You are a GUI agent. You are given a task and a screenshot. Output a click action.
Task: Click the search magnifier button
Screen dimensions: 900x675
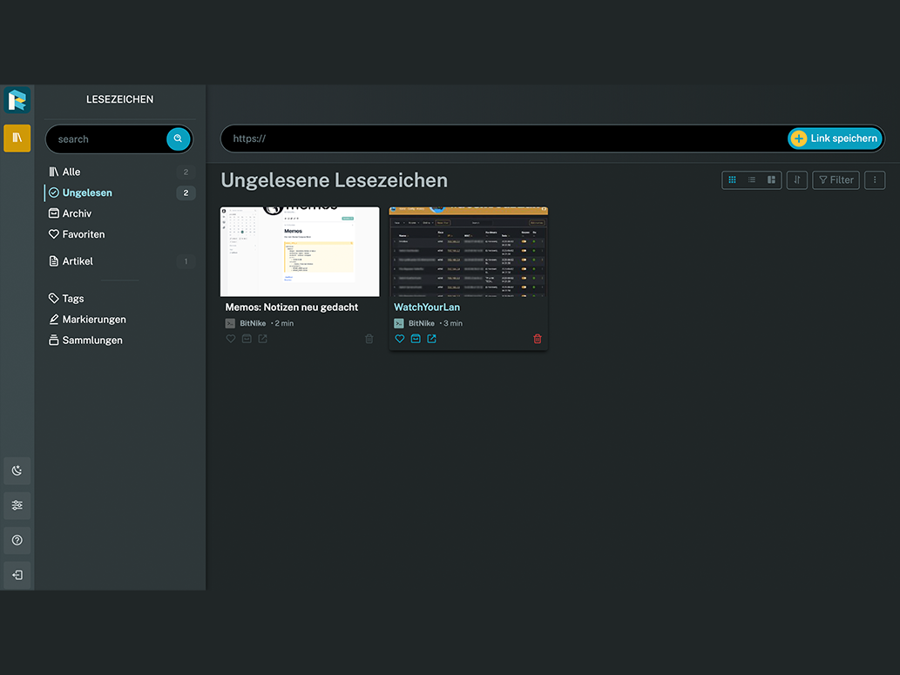coord(178,138)
